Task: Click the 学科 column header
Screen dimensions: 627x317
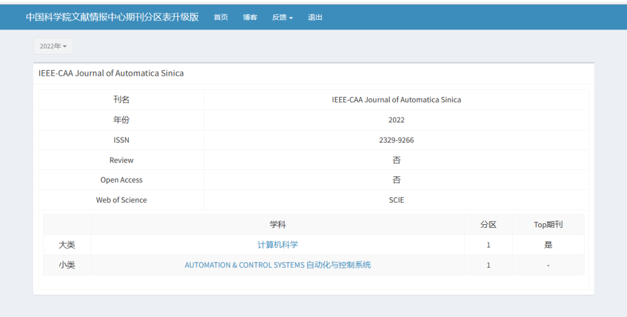Action: pyautogui.click(x=278, y=225)
